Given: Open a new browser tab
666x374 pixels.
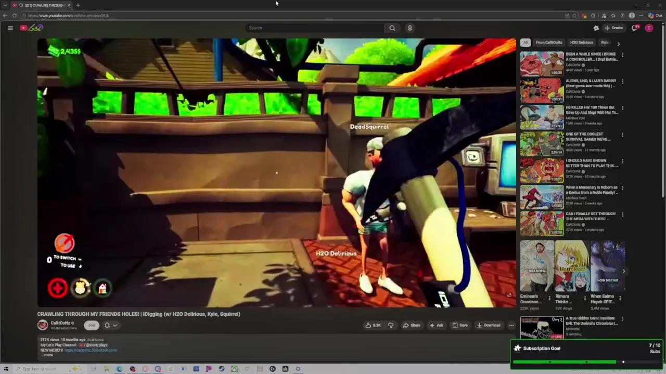Looking at the screenshot, I should 78,5.
